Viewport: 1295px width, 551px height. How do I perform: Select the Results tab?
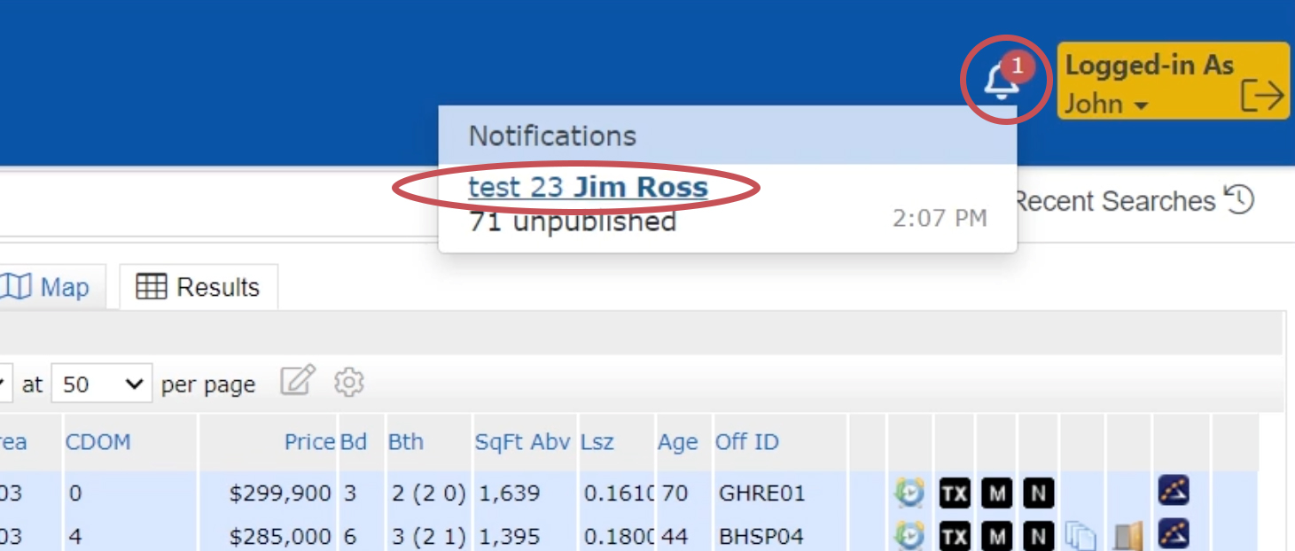pyautogui.click(x=198, y=287)
